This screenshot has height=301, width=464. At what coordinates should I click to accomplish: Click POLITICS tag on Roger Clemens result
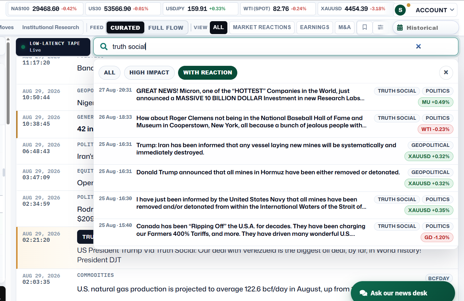(x=438, y=118)
